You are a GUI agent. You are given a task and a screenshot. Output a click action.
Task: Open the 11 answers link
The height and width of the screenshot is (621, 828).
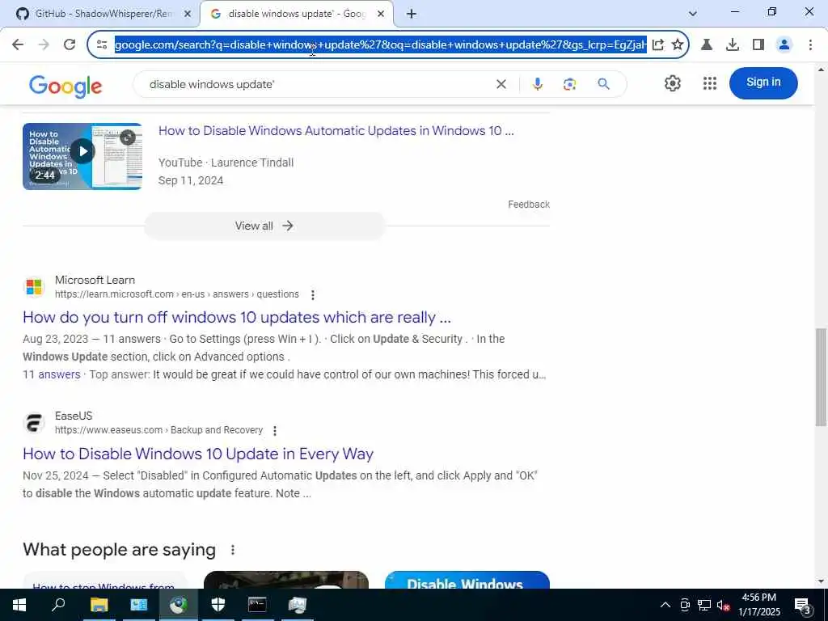51,374
